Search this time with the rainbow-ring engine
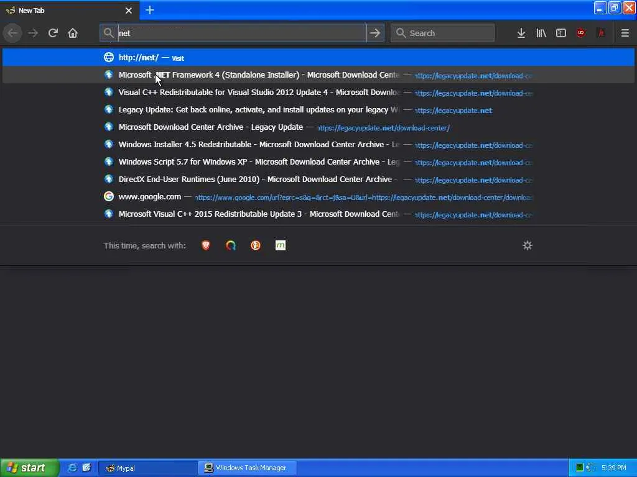Screen dimensions: 637x477 click(231, 245)
